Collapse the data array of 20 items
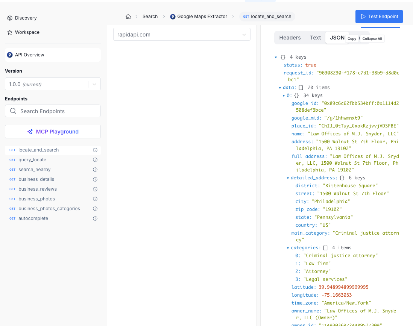Image resolution: width=413 pixels, height=326 pixels. click(x=280, y=88)
